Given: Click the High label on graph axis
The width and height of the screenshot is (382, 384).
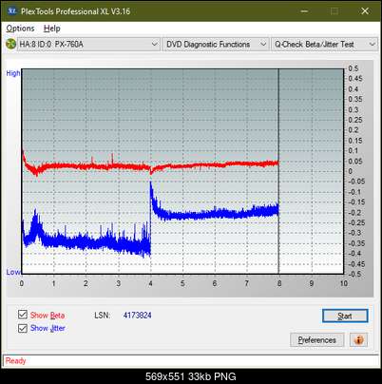Looking at the screenshot, I should pyautogui.click(x=13, y=73).
